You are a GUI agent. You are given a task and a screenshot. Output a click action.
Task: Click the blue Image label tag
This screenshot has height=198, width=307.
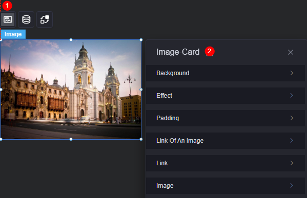point(13,34)
